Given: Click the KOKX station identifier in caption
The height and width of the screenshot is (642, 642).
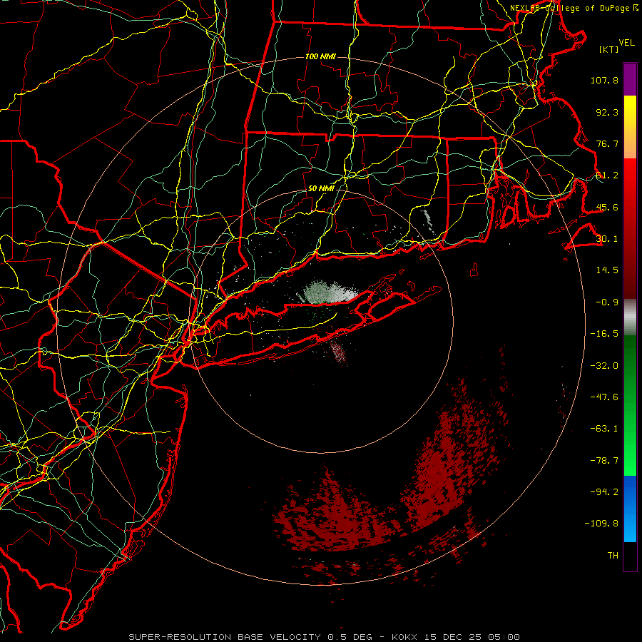Looking at the screenshot, I should pyautogui.click(x=404, y=637).
